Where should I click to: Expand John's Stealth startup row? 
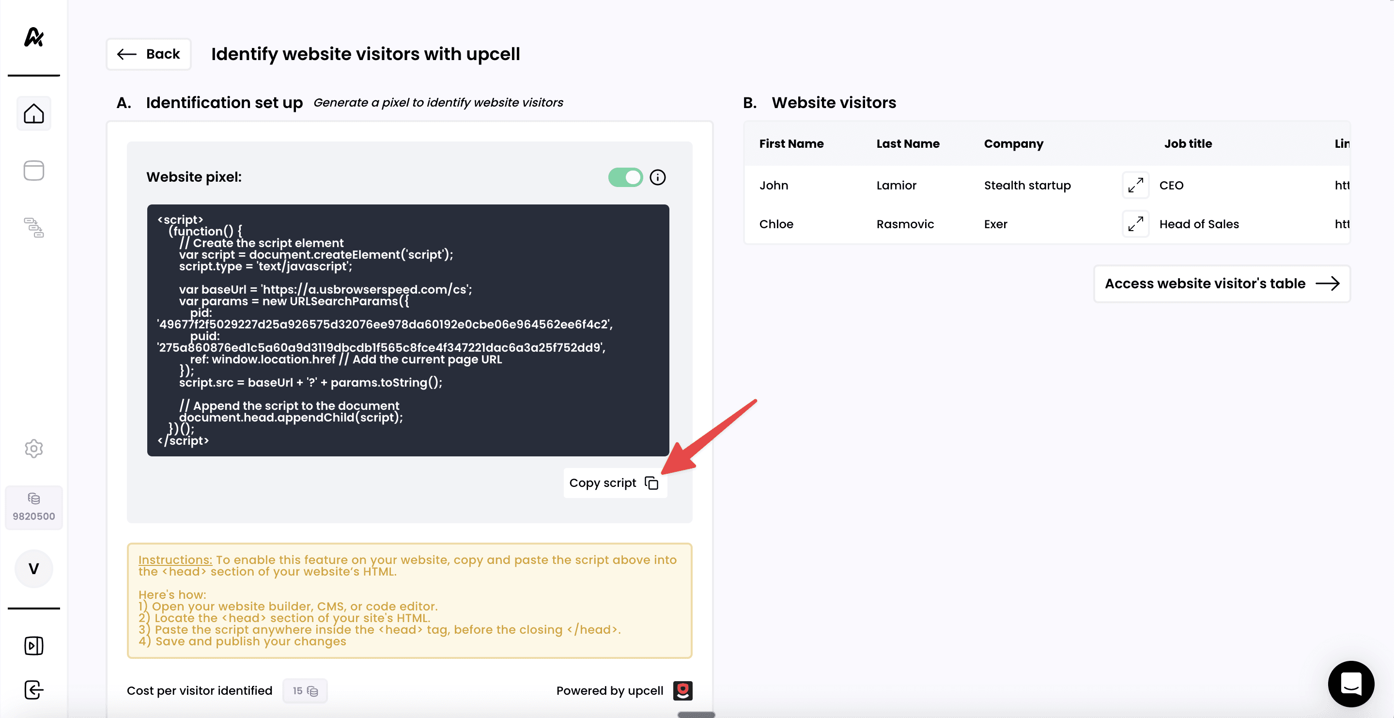1135,185
